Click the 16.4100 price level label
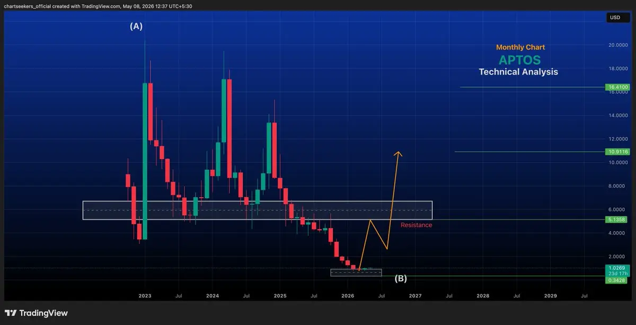 pyautogui.click(x=616, y=87)
